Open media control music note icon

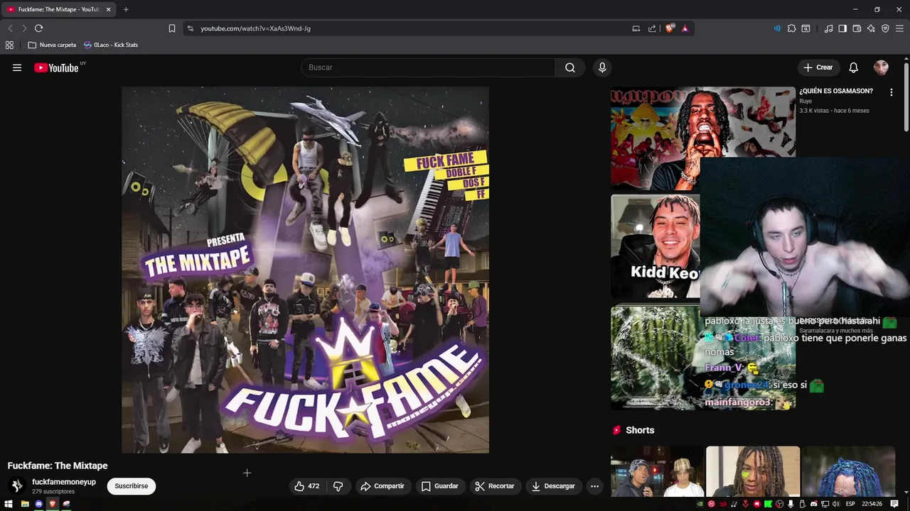(x=828, y=28)
